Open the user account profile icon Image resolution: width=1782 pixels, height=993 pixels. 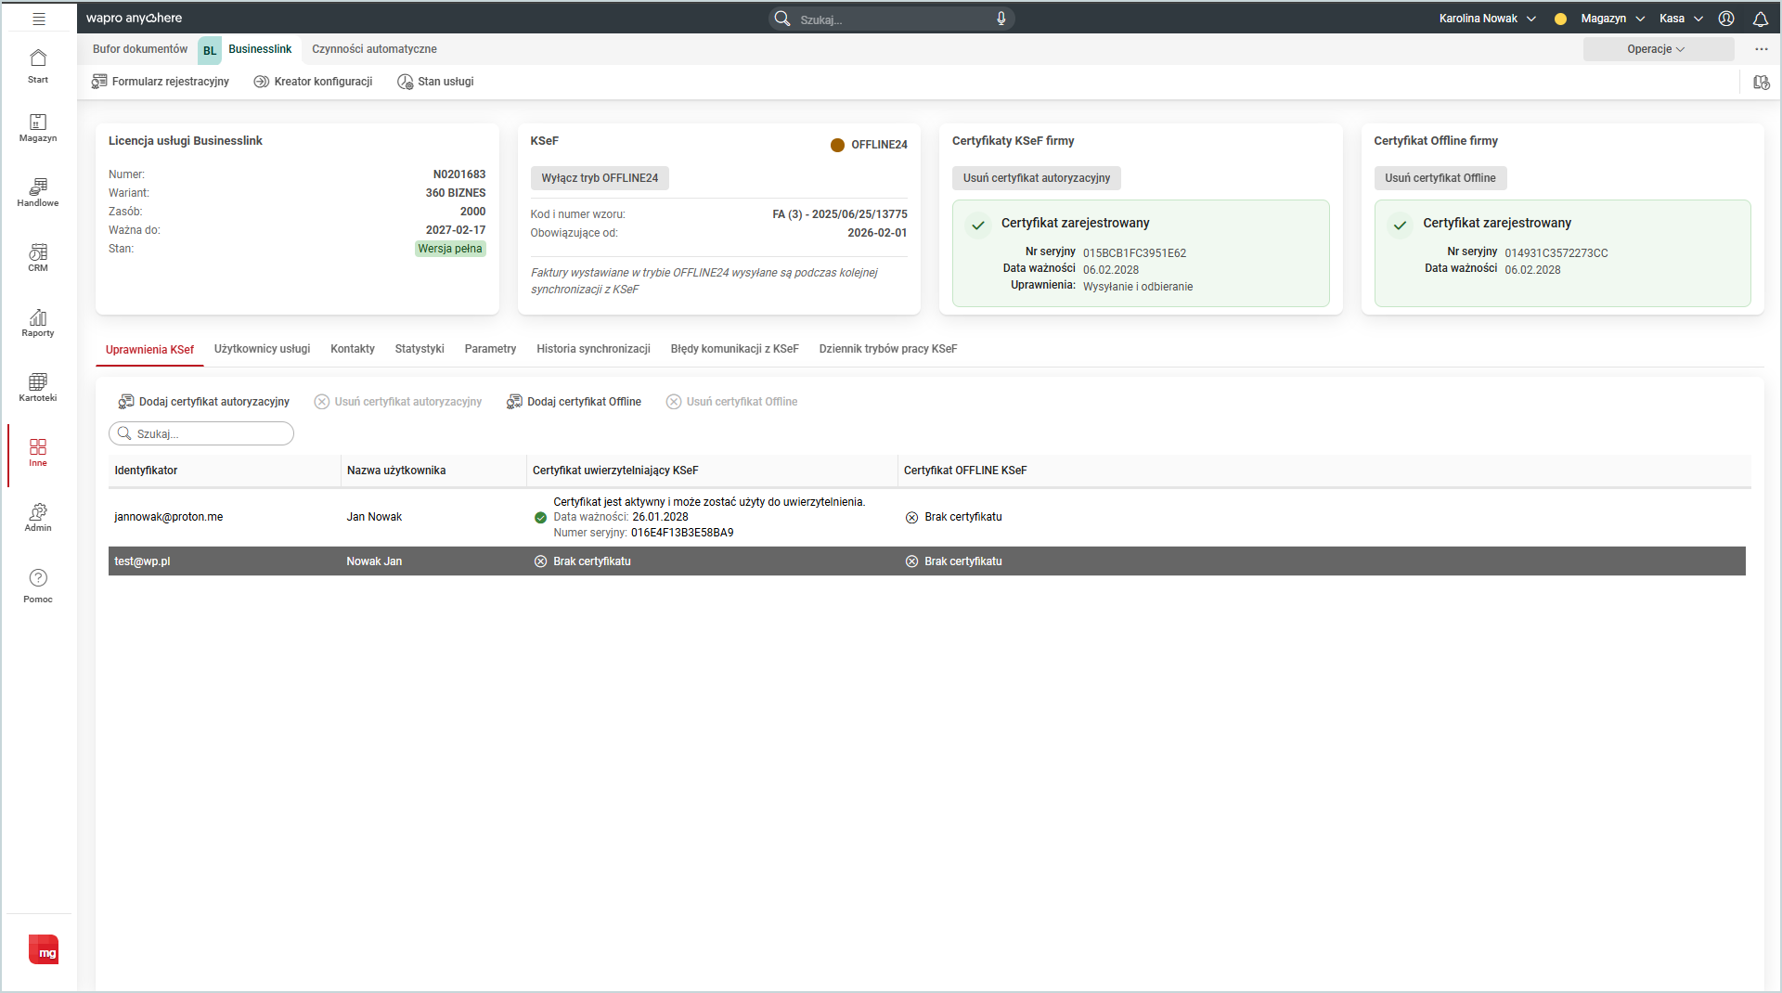point(1726,19)
